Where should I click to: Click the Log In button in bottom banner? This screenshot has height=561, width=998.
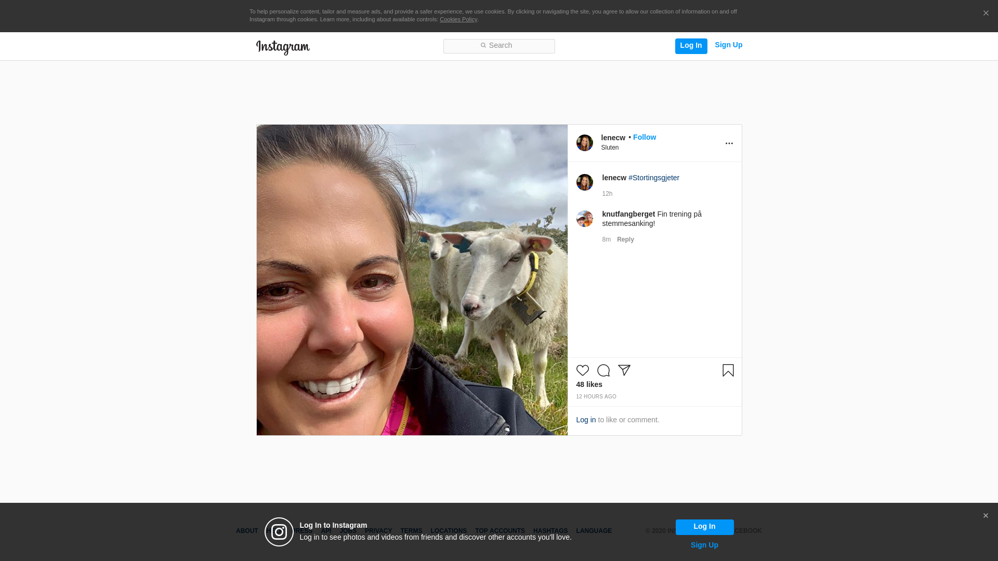(x=704, y=527)
